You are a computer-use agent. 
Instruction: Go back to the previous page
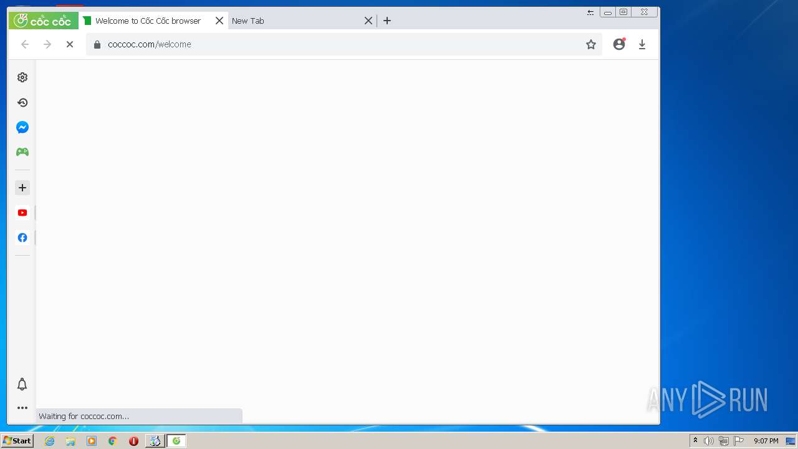(25, 44)
